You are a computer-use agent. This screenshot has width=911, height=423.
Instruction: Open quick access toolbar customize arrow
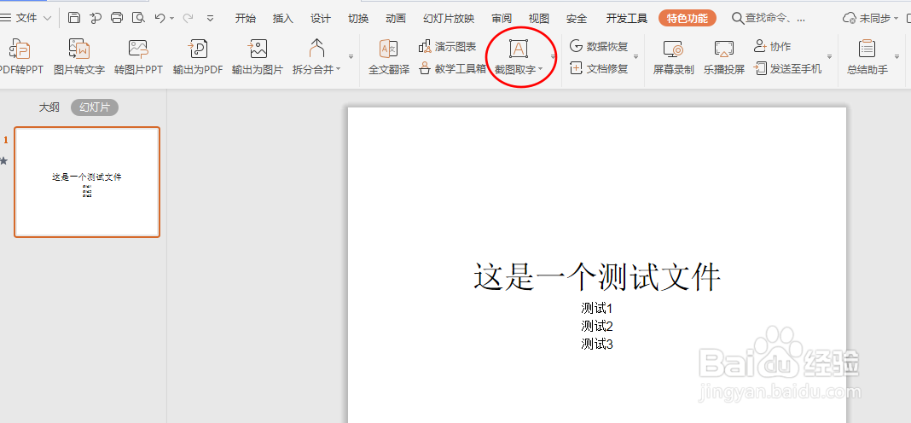click(x=211, y=19)
